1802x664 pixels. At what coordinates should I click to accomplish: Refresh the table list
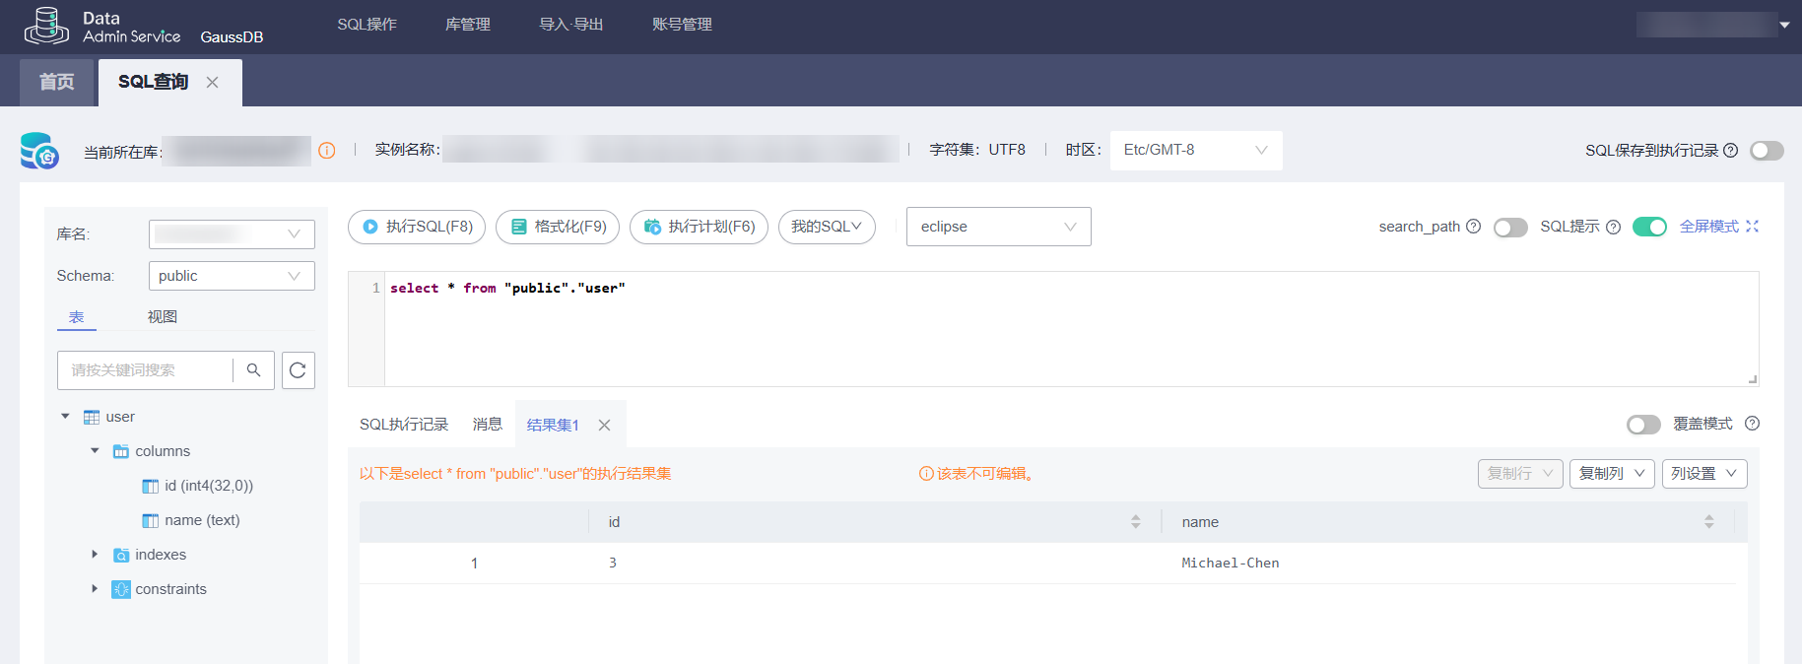pyautogui.click(x=298, y=370)
